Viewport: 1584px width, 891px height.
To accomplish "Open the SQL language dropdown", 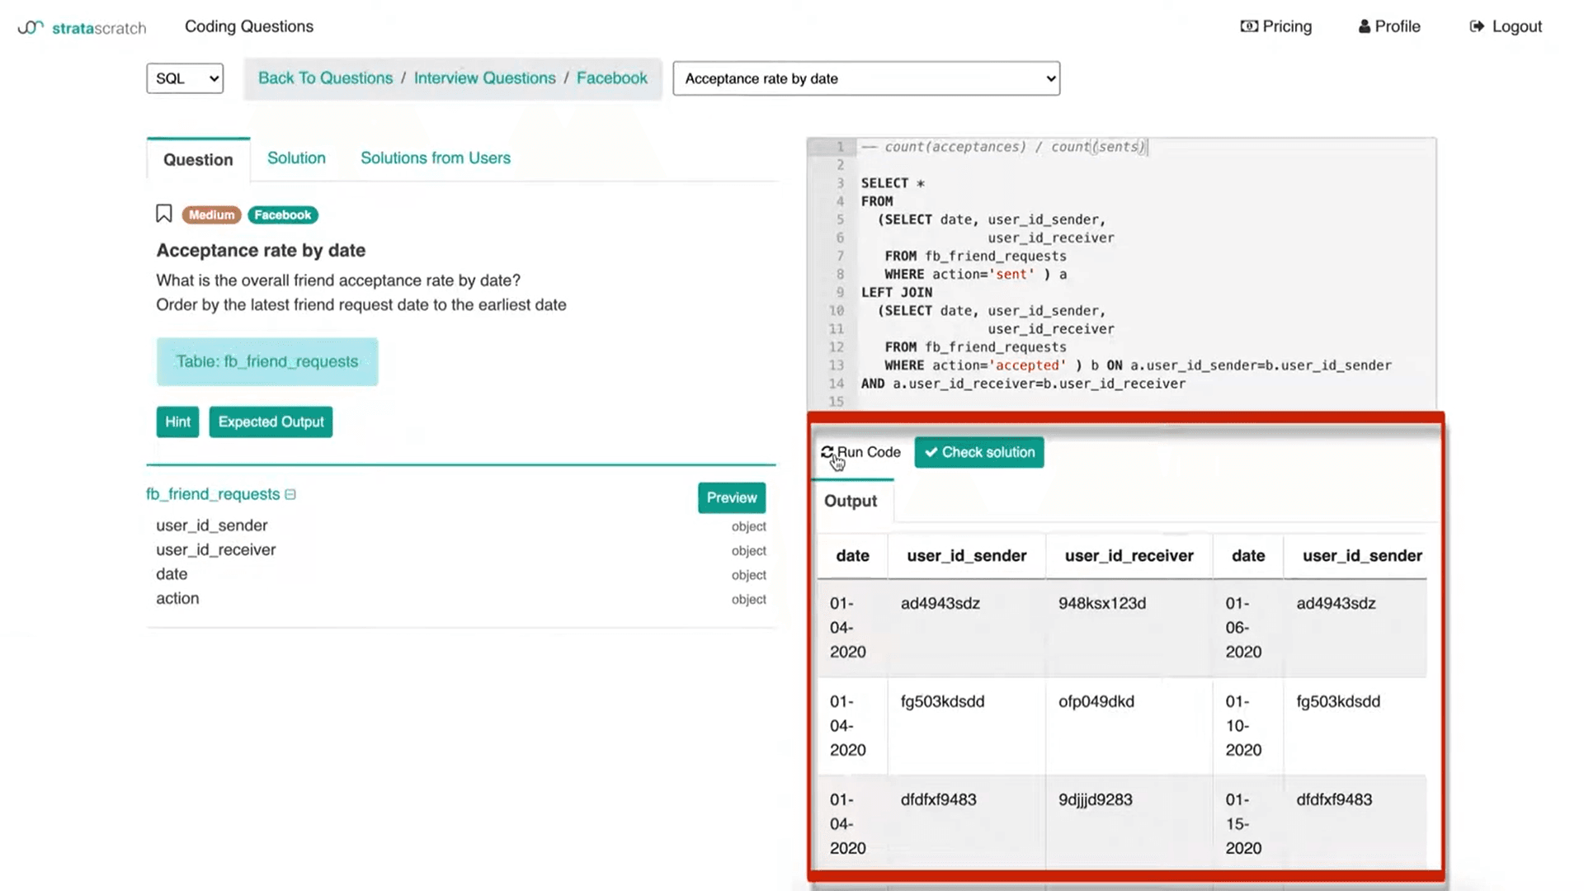I will pyautogui.click(x=185, y=78).
